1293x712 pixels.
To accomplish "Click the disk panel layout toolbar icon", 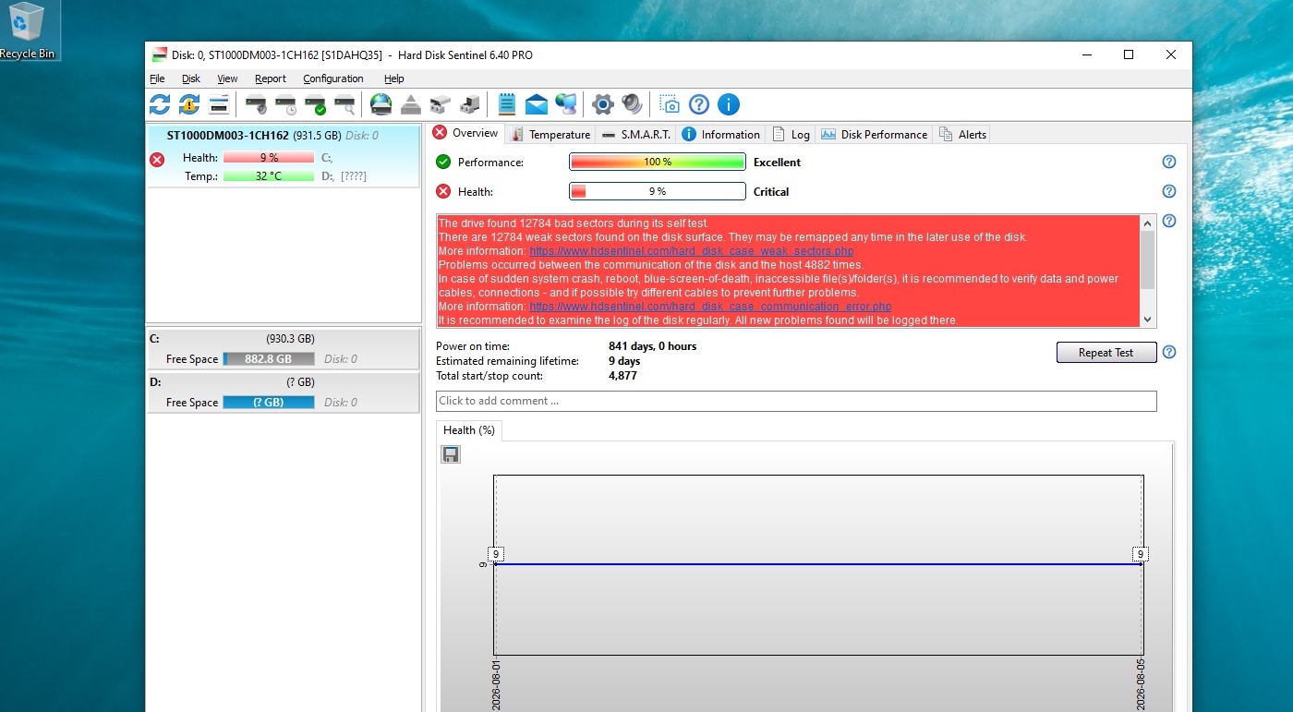I will click(219, 103).
